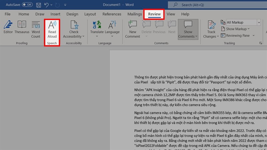Undo the last action

pyautogui.click(x=46, y=5)
